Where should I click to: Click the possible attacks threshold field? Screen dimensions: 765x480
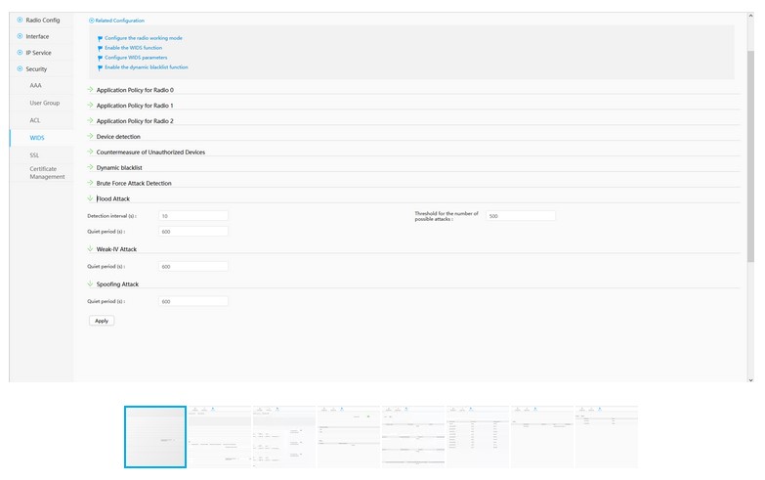coord(520,215)
